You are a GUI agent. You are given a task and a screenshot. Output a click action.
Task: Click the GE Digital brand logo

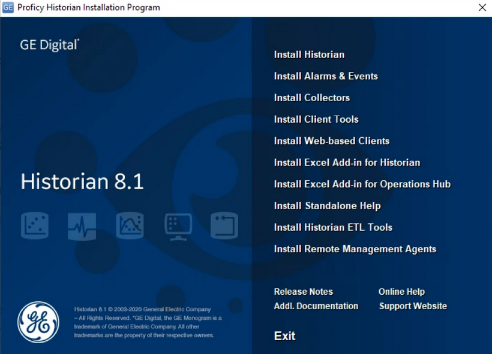[50, 45]
